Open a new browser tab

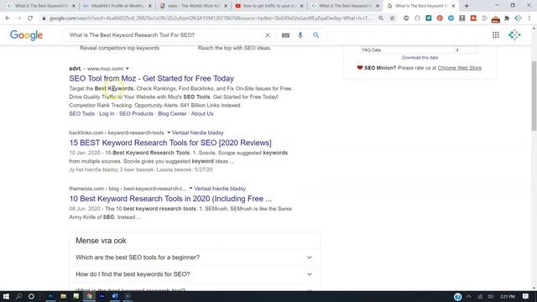[x=467, y=6]
